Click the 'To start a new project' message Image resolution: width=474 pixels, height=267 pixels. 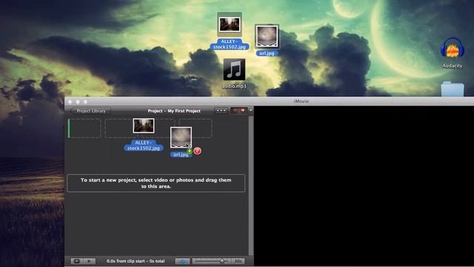click(156, 183)
